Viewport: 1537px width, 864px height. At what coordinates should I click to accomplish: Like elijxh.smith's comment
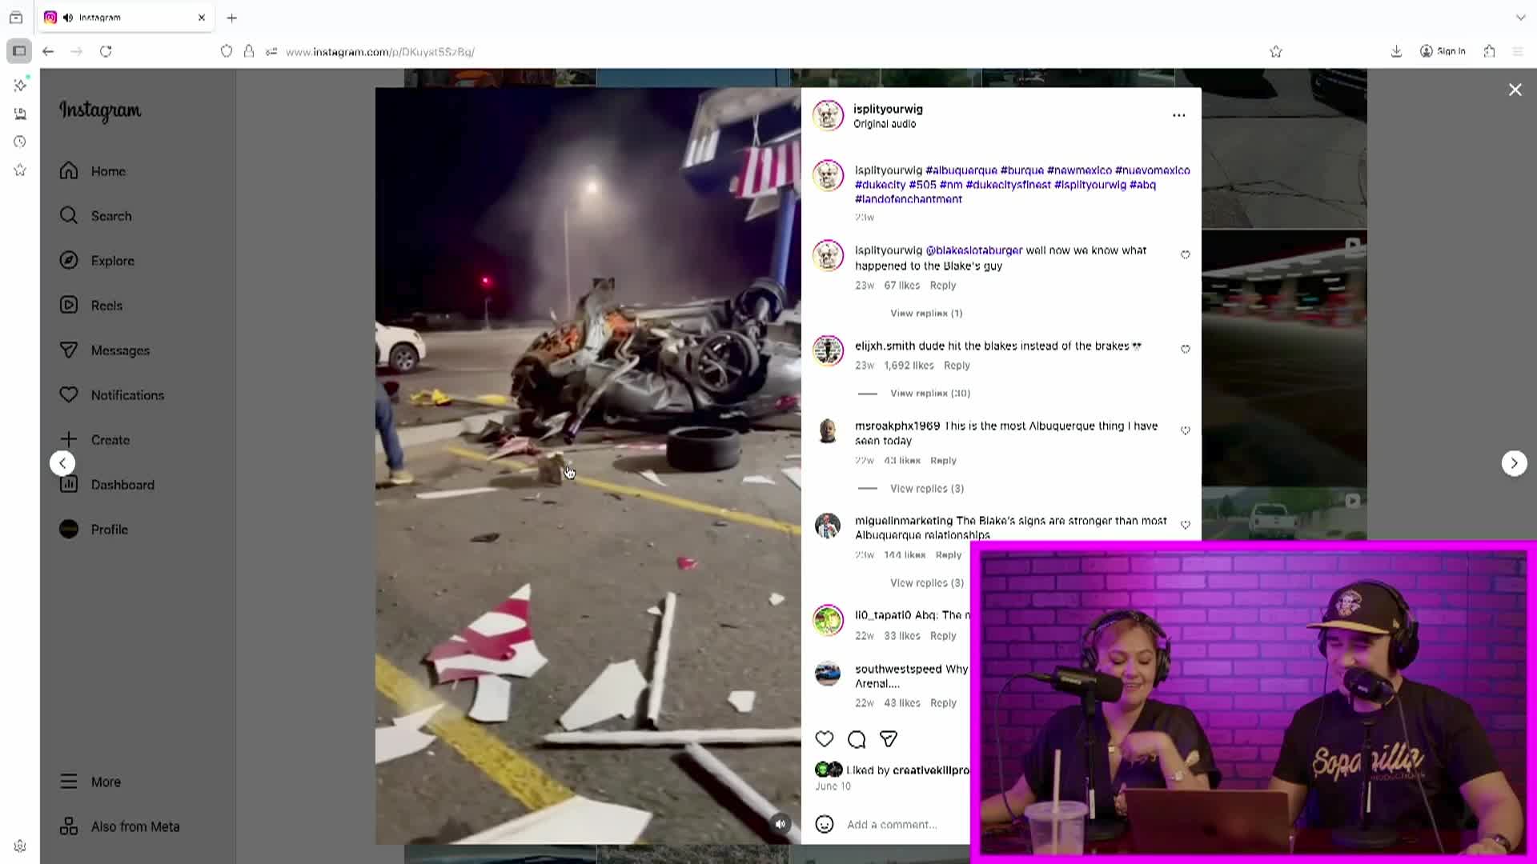(x=1186, y=350)
